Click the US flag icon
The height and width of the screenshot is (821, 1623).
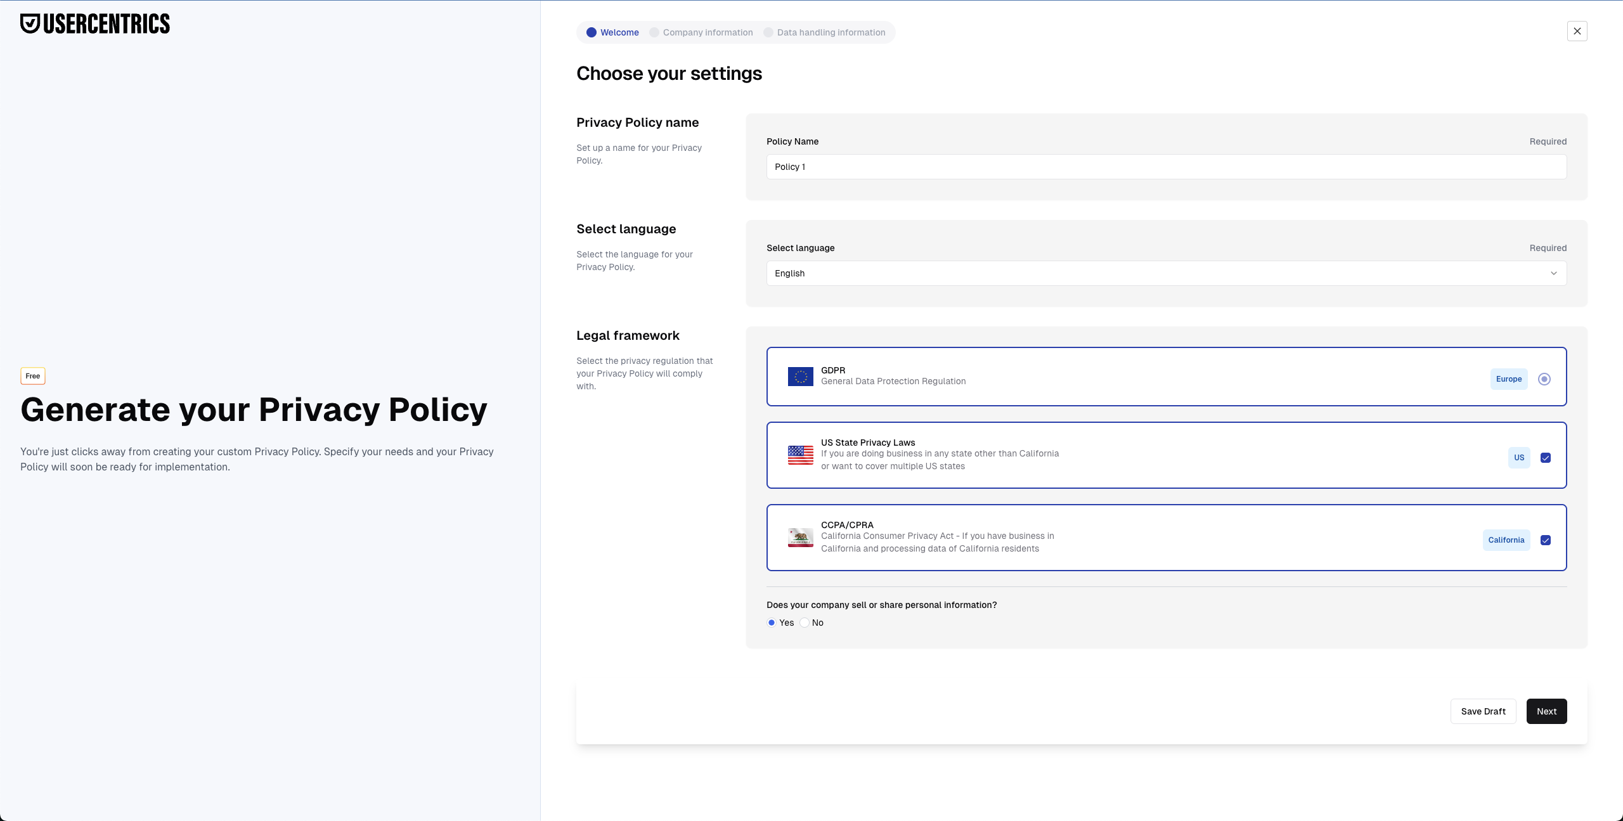pos(801,455)
